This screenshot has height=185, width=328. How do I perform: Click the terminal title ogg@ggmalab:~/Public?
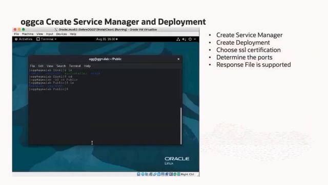coord(105,59)
